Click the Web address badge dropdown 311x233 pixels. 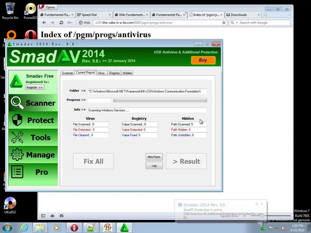(84, 23)
